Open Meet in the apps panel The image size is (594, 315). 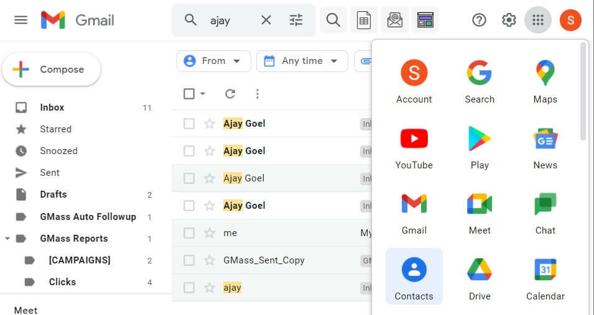(x=480, y=213)
